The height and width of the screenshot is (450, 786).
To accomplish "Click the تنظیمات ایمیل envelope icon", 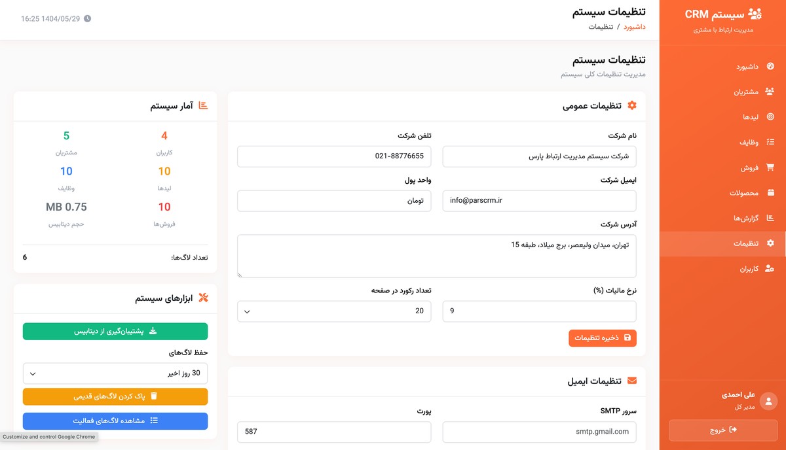I will (x=631, y=380).
